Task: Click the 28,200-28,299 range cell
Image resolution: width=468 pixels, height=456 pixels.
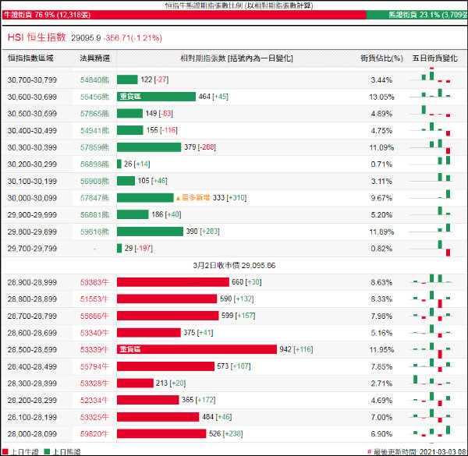Action: click(32, 400)
